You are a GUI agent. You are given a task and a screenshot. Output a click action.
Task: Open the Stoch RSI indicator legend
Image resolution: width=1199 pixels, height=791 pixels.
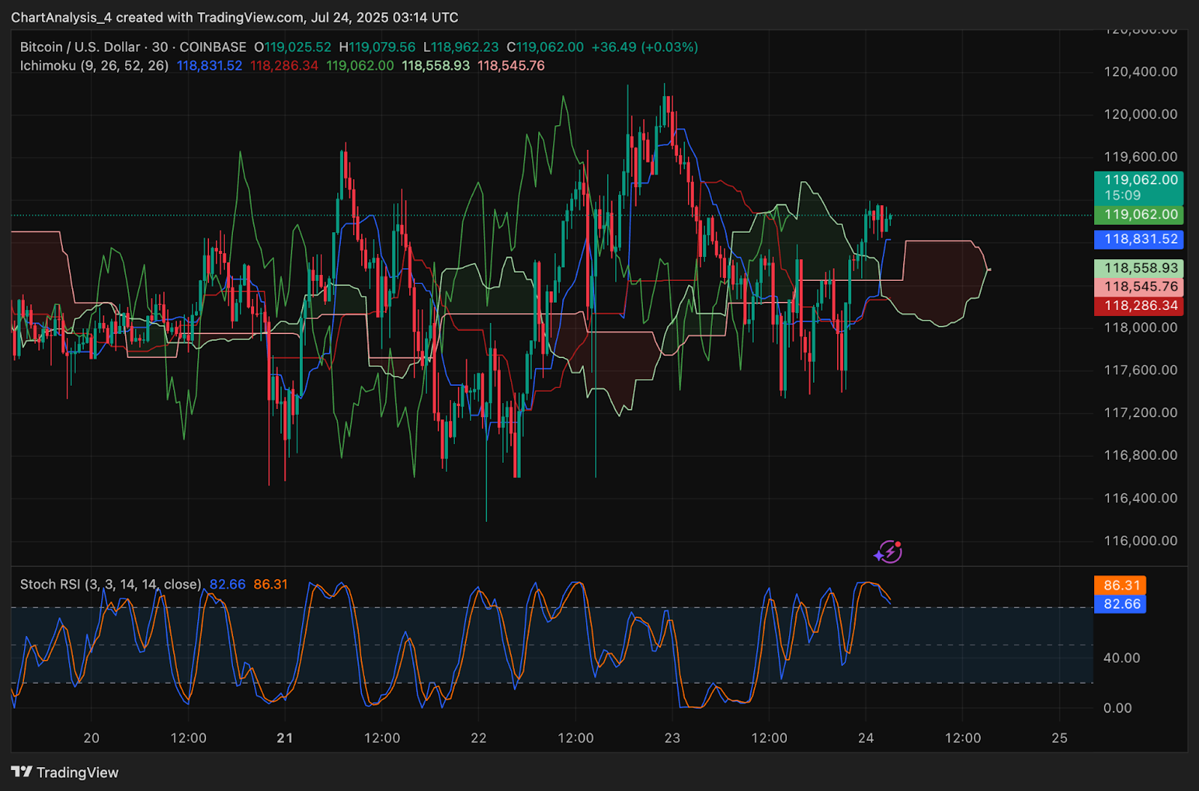coord(111,584)
